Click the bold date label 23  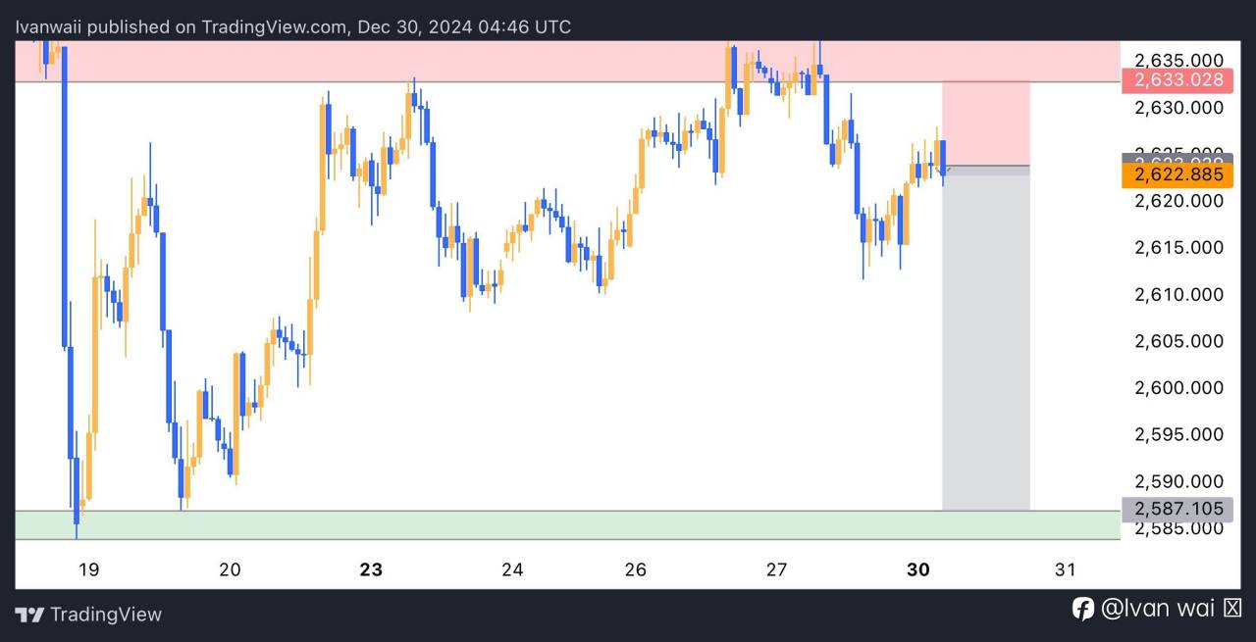(x=371, y=569)
